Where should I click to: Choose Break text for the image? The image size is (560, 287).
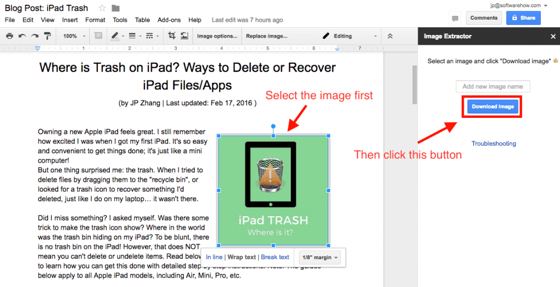pyautogui.click(x=275, y=257)
